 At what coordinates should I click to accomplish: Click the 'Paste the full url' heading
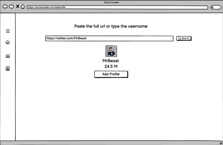(x=111, y=26)
